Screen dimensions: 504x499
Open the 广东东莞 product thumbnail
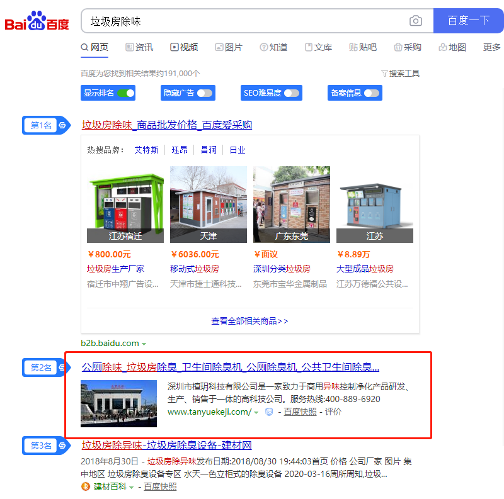pos(292,205)
